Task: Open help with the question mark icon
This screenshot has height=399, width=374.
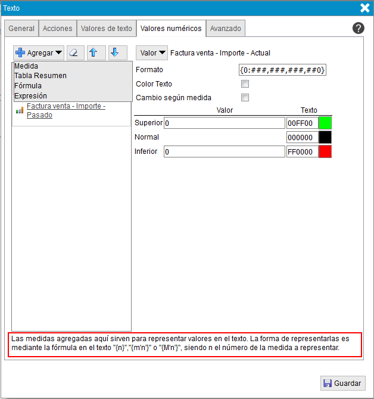Action: (x=358, y=28)
